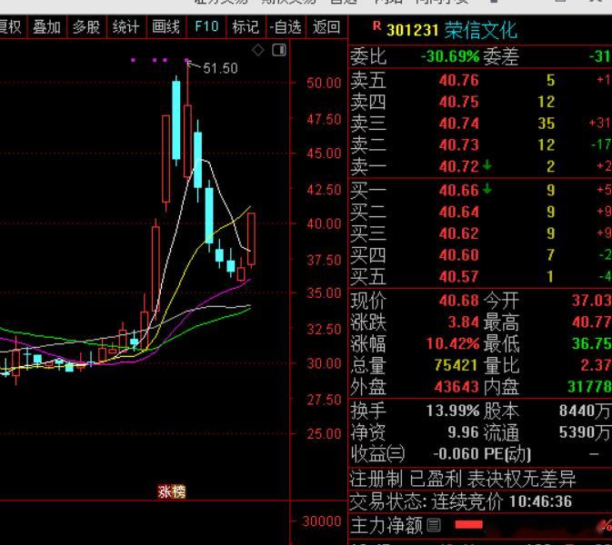Click the latest red candlestick
The height and width of the screenshot is (545, 612).
tap(251, 239)
